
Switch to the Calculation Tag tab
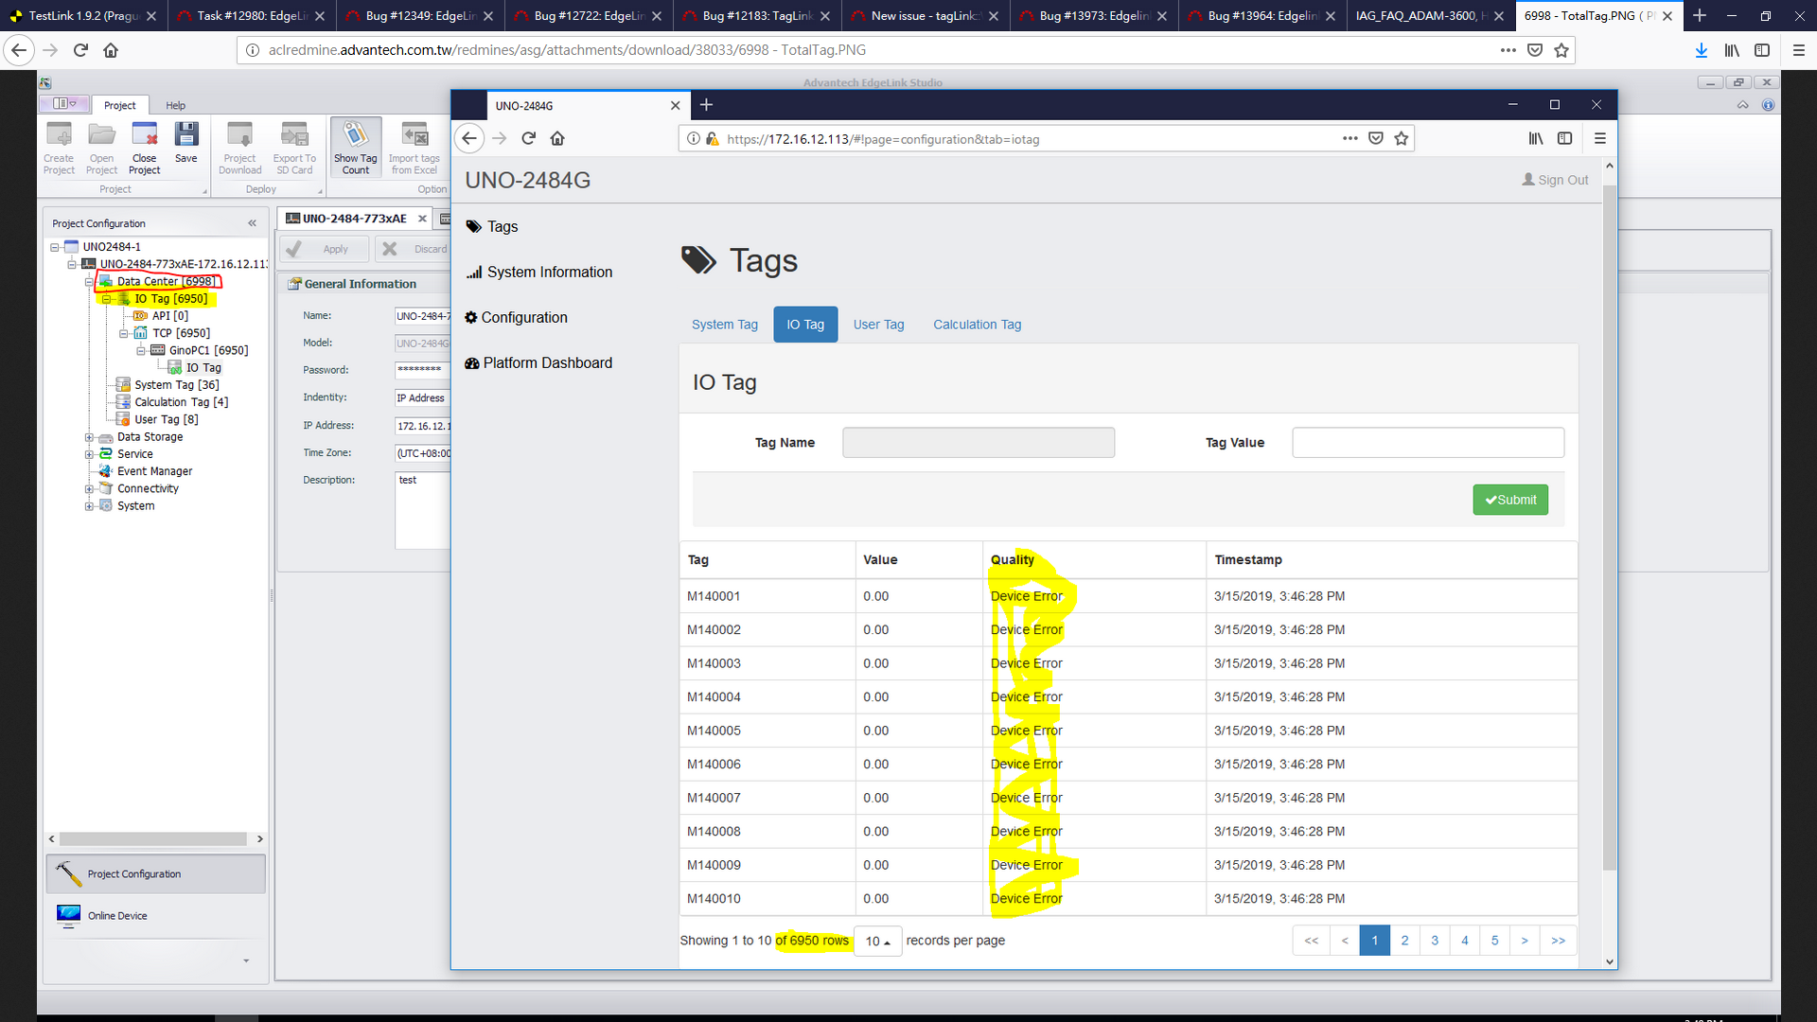(x=977, y=325)
